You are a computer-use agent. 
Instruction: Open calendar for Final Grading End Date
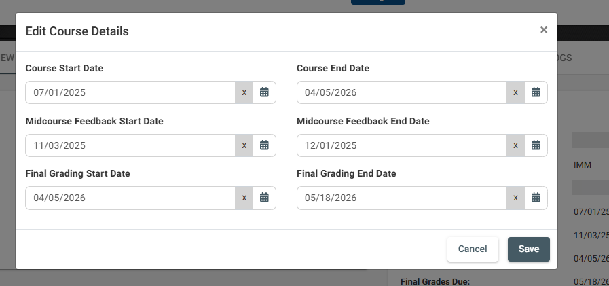536,198
